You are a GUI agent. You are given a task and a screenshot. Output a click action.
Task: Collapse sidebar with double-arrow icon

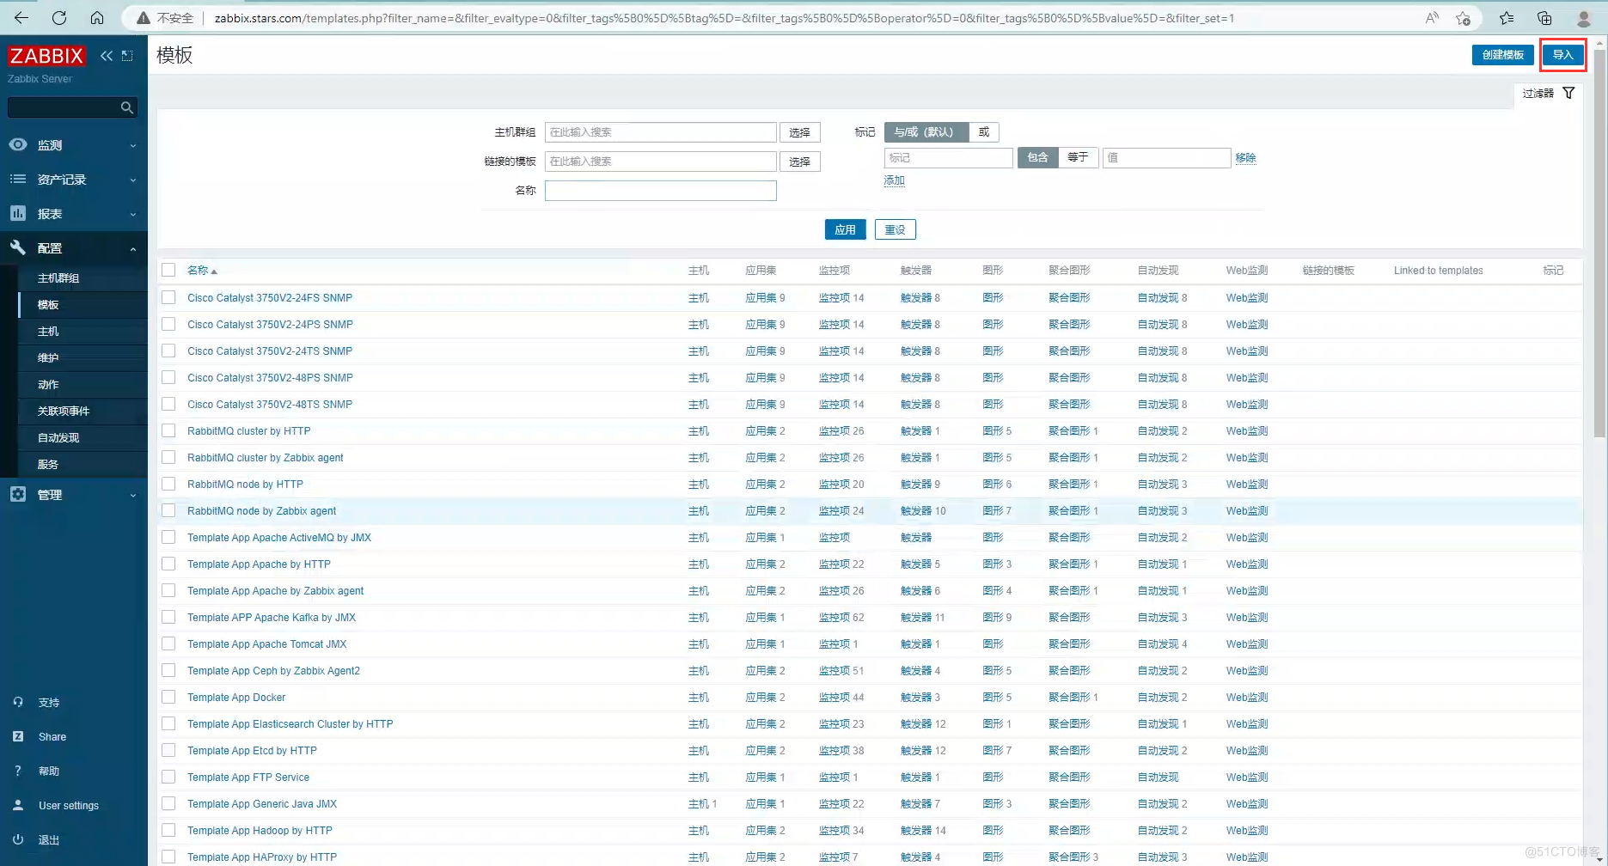pyautogui.click(x=107, y=56)
